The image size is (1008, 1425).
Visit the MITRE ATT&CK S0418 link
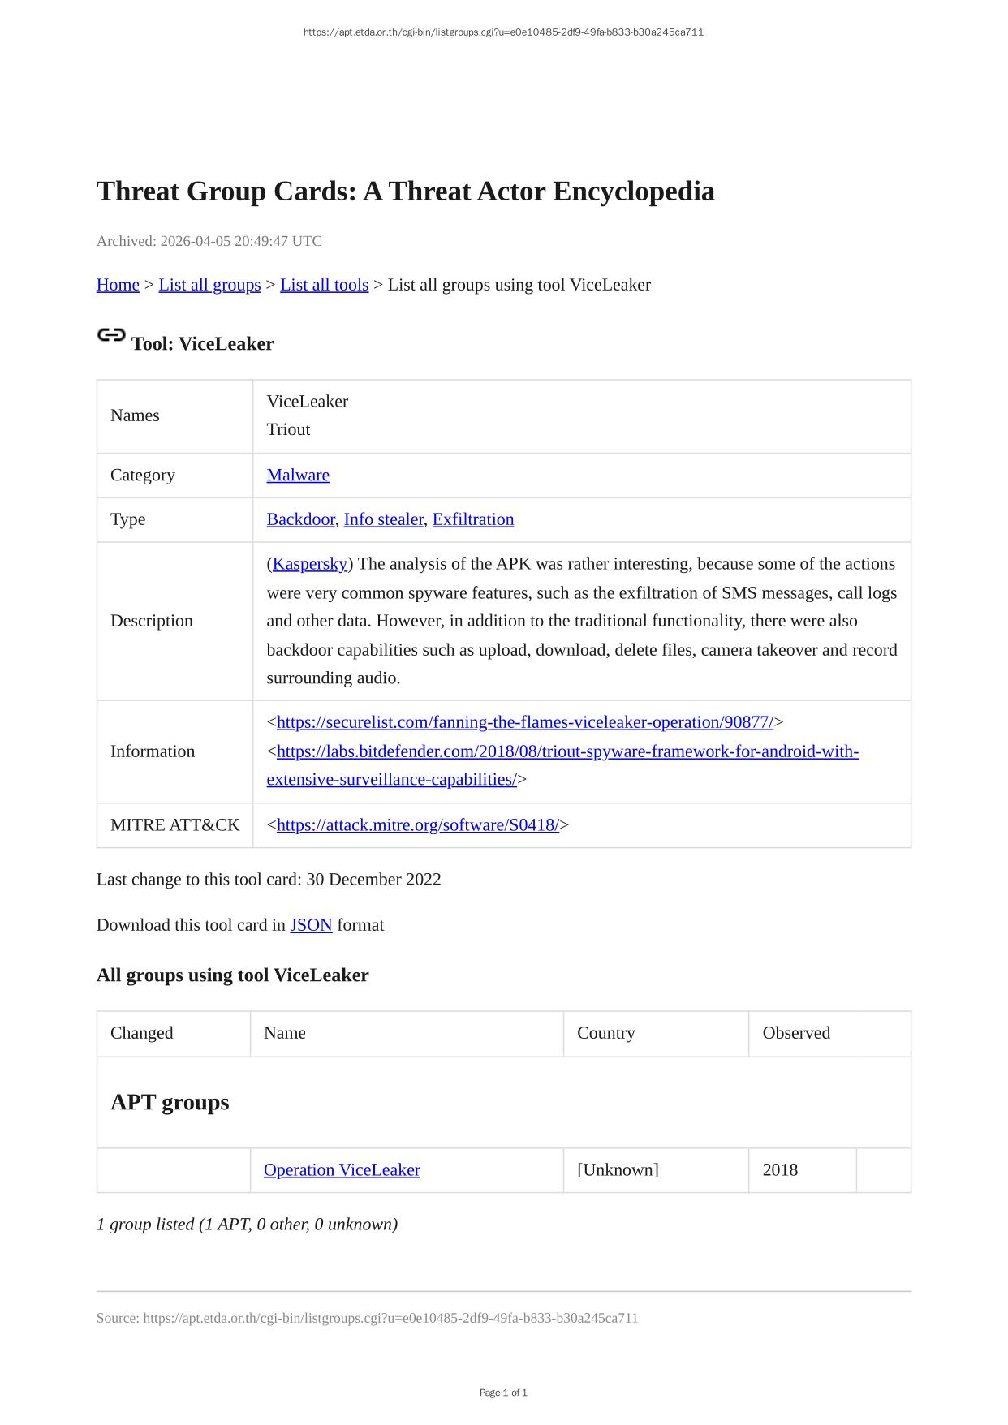[418, 825]
